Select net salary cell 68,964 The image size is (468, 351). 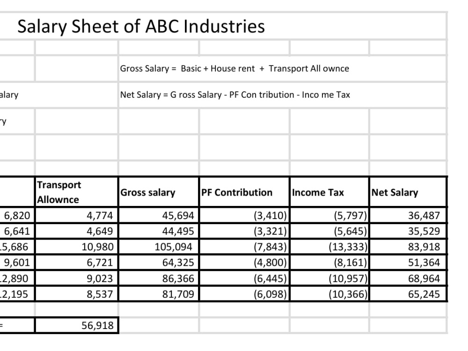click(x=408, y=278)
